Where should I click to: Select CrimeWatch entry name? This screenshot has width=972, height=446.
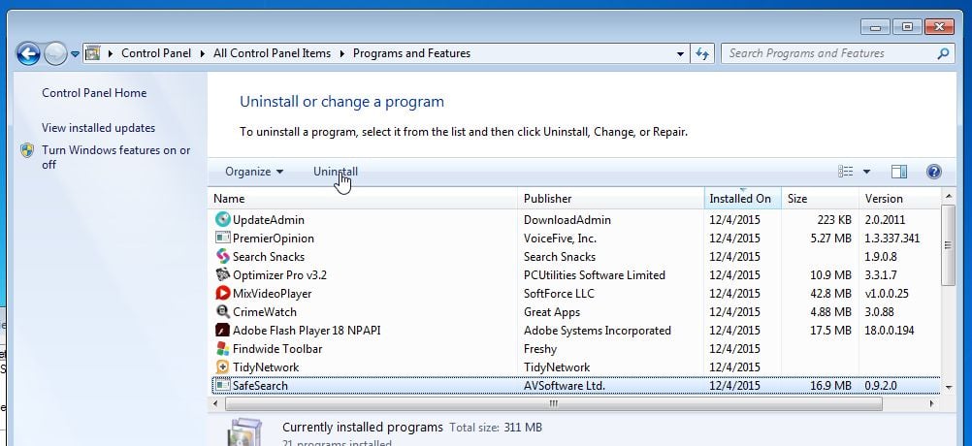[265, 312]
